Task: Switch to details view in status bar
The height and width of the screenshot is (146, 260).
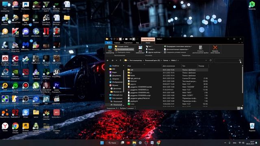Action: pyautogui.click(x=238, y=108)
